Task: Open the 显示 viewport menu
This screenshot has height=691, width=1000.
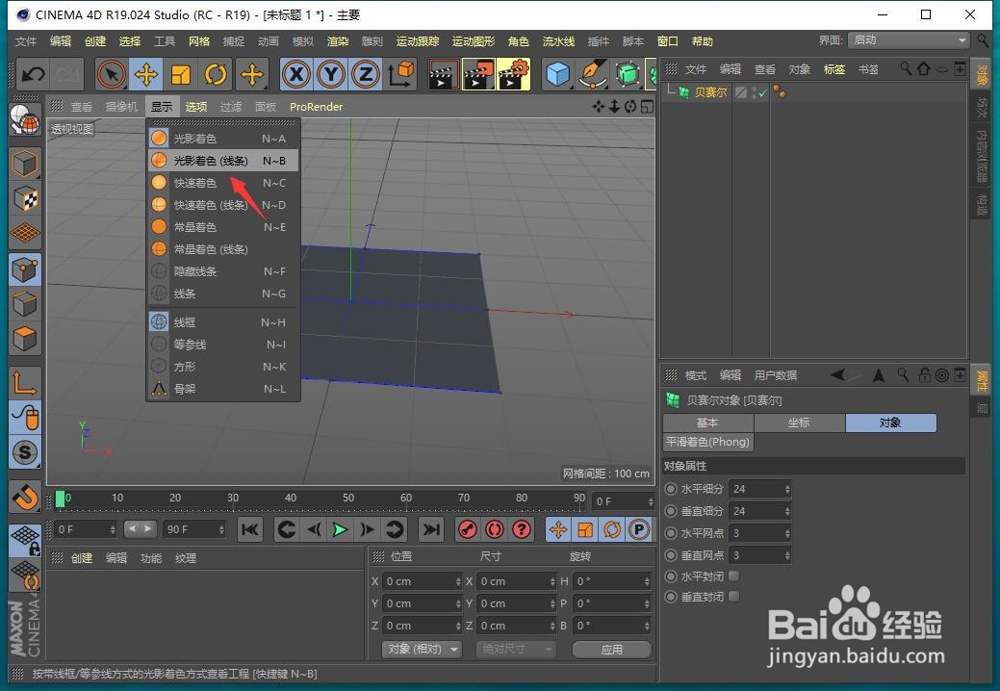Action: pos(162,107)
